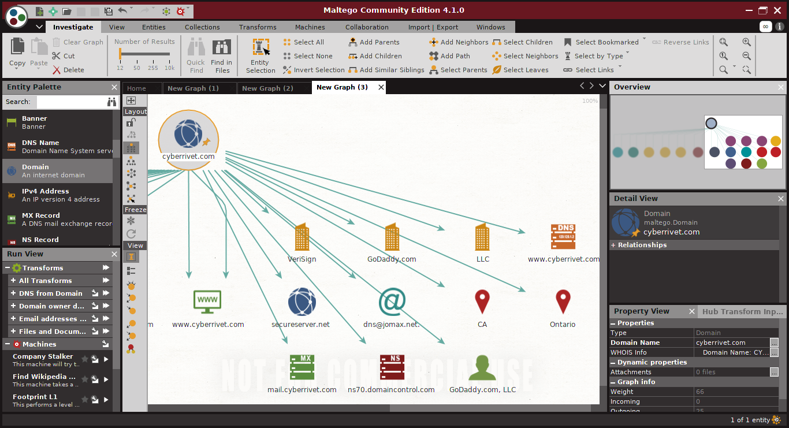This screenshot has width=789, height=428.
Task: Click Zoom in magnifier in the ribbon
Action: pyautogui.click(x=747, y=42)
